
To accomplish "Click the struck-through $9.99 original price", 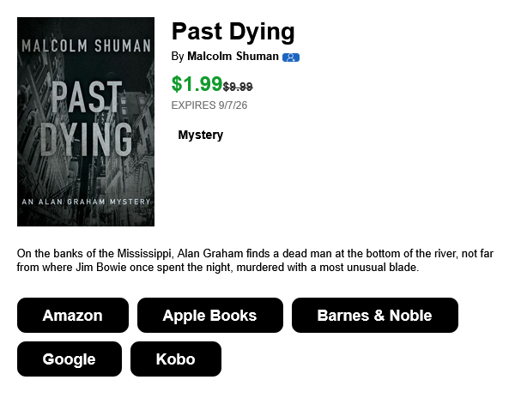I will 238,87.
